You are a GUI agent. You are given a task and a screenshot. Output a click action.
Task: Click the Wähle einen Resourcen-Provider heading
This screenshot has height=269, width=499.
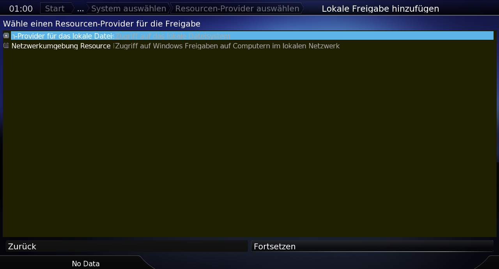(x=102, y=24)
